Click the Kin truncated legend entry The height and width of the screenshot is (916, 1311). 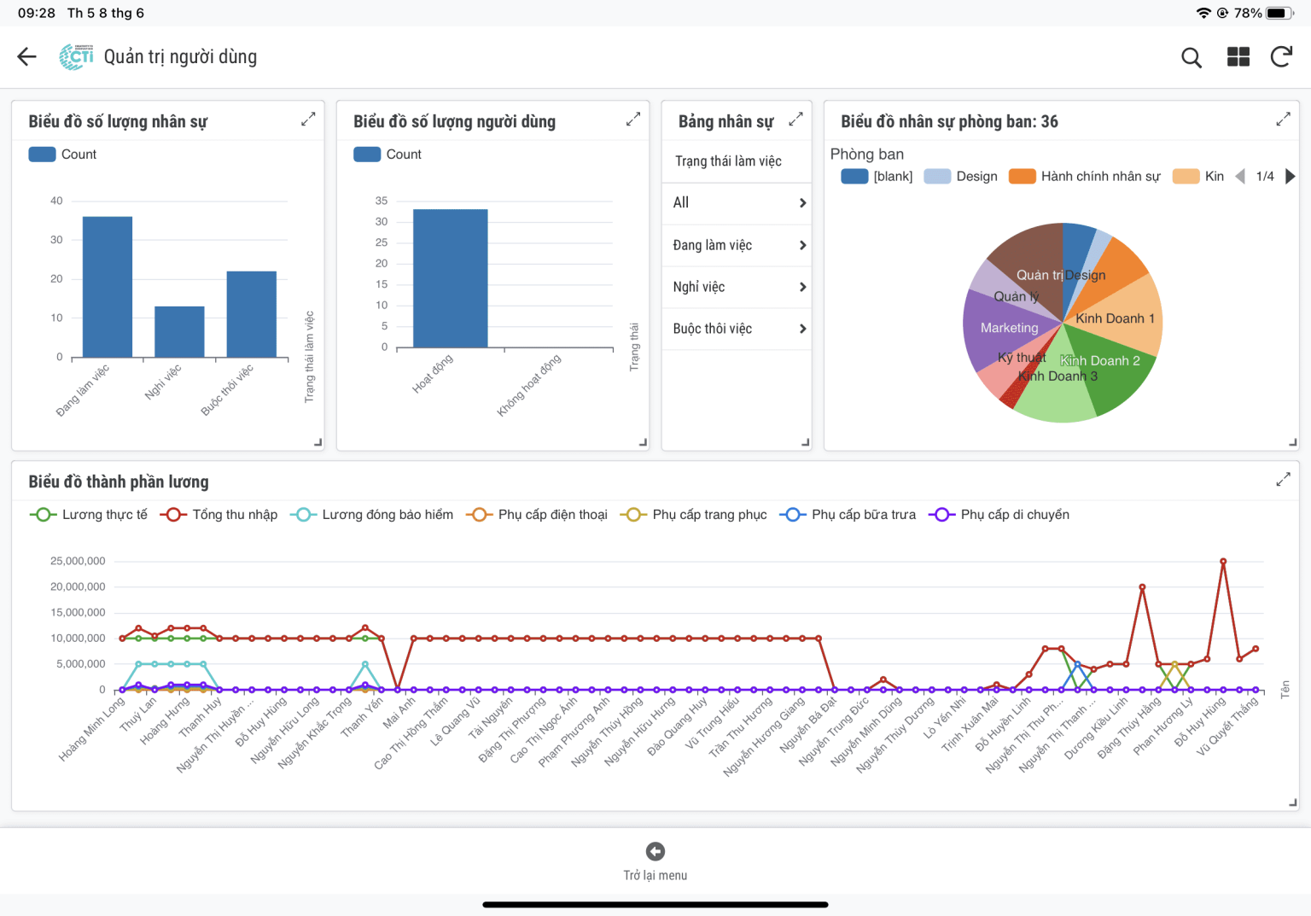click(1198, 176)
